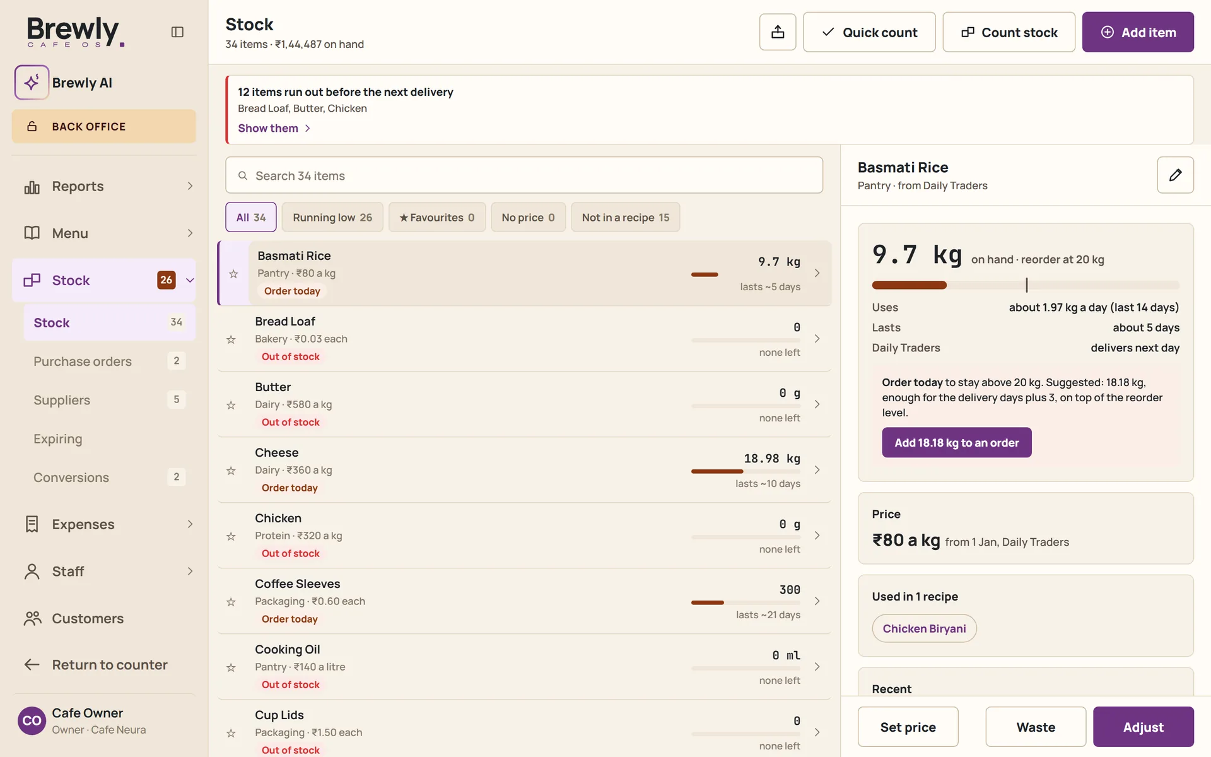Expand the Staff section chevron
Screen dimensions: 1211x757
(x=190, y=572)
